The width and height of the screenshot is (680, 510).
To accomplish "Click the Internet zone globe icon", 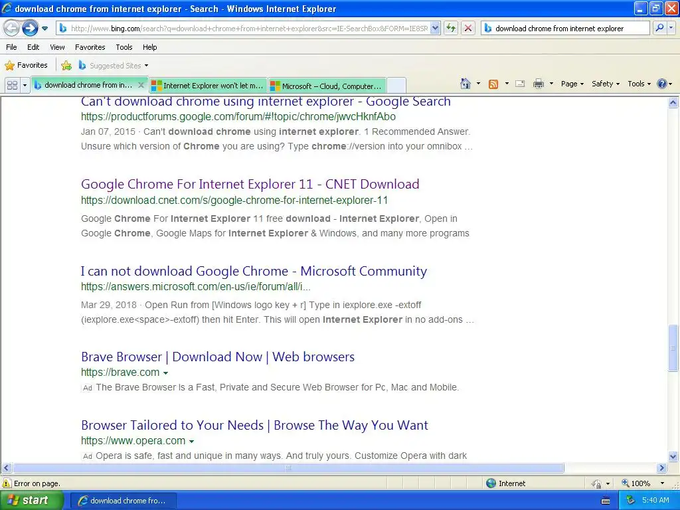I will point(491,483).
